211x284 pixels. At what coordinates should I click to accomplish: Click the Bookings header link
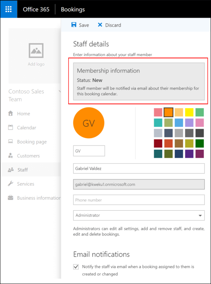coord(73,9)
